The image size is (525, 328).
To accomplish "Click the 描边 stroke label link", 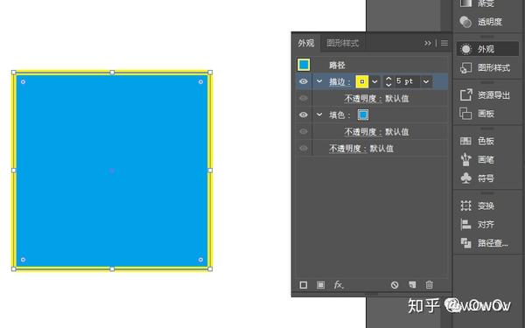I will tap(339, 81).
